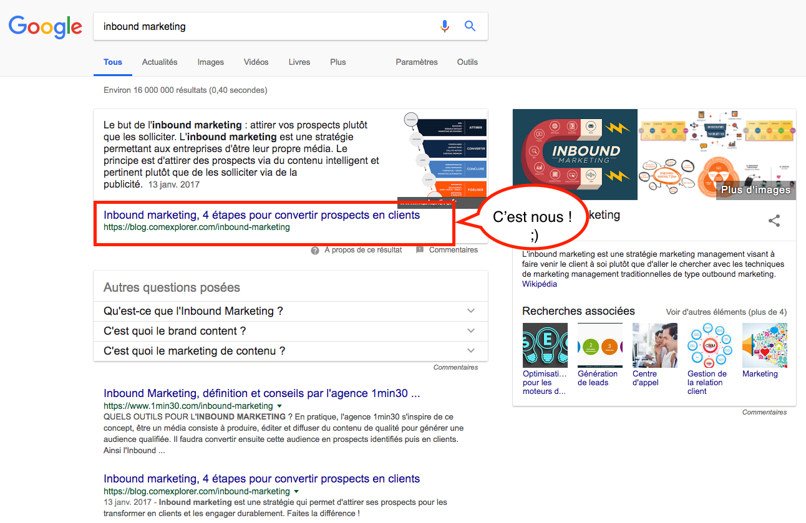Open Gestion de la relation client related search
Image resolution: width=806 pixels, height=523 pixels.
click(x=710, y=359)
